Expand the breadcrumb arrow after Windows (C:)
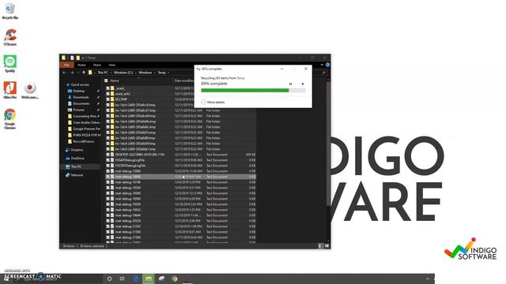 coord(135,73)
